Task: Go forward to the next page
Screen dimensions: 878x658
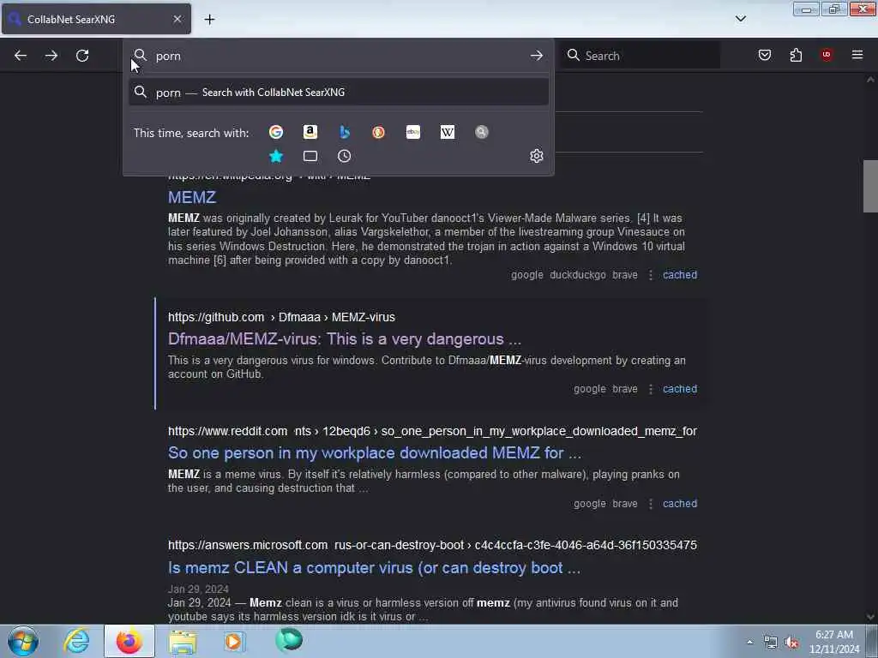Action: 51,56
